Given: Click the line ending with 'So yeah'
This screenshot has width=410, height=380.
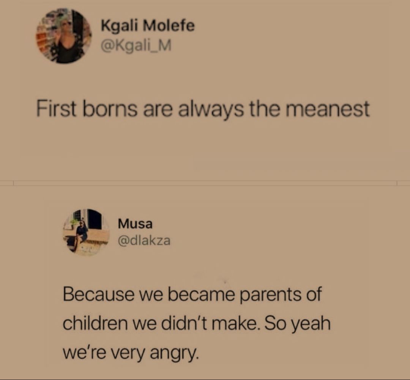Looking at the screenshot, I should (196, 325).
